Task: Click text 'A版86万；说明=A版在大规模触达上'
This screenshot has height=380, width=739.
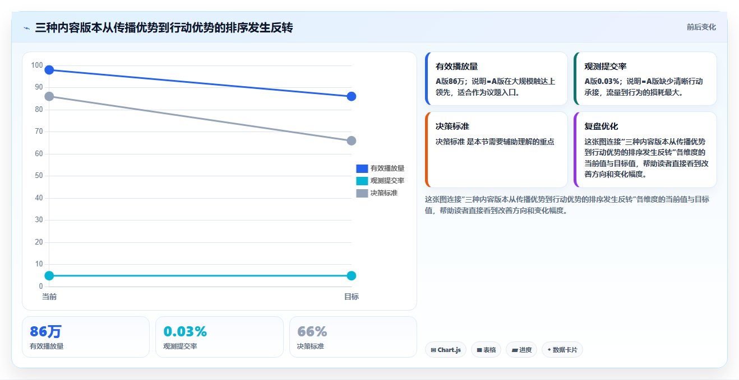Action: coord(496,81)
